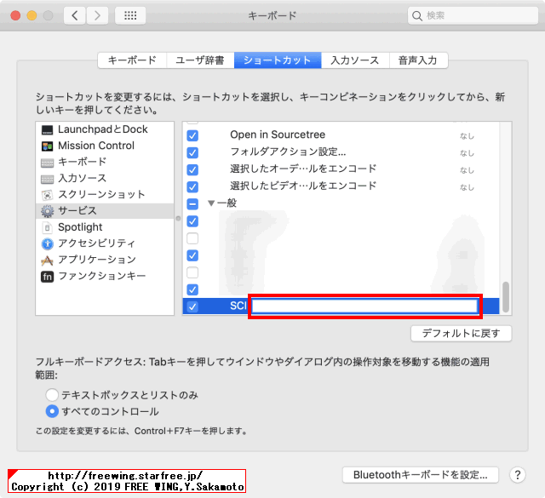Switch to the 入力ソース tab

(x=355, y=60)
